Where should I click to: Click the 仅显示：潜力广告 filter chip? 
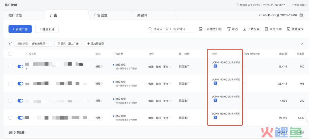(68, 44)
